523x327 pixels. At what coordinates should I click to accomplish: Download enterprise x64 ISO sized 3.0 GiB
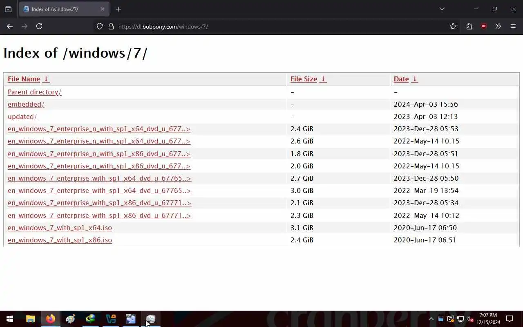click(x=100, y=190)
